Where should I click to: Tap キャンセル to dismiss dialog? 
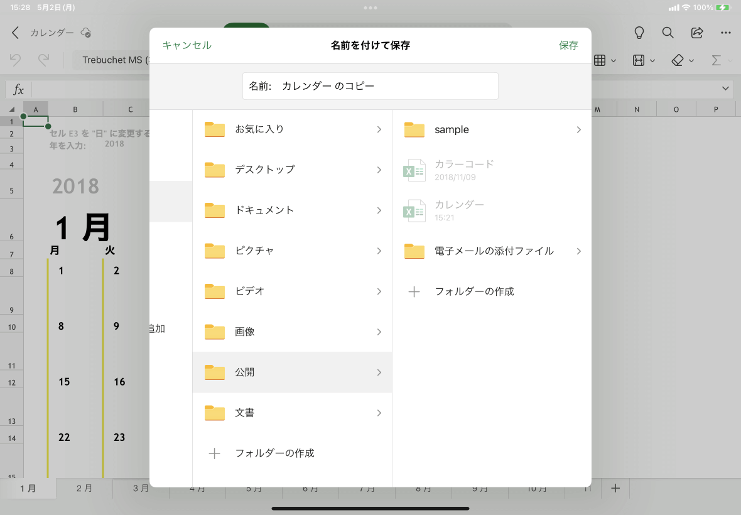click(187, 45)
